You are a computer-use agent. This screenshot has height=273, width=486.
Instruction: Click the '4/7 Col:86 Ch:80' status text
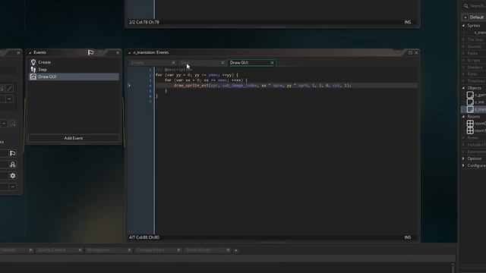pyautogui.click(x=144, y=237)
